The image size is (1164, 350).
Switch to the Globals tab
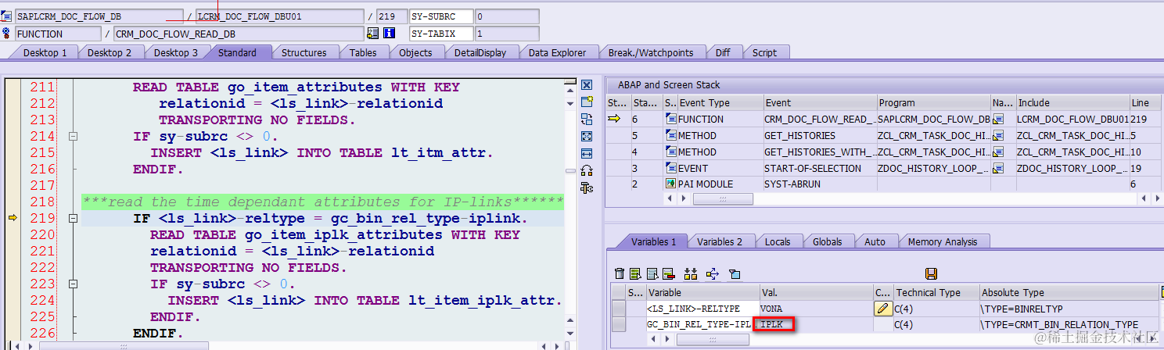(x=827, y=241)
